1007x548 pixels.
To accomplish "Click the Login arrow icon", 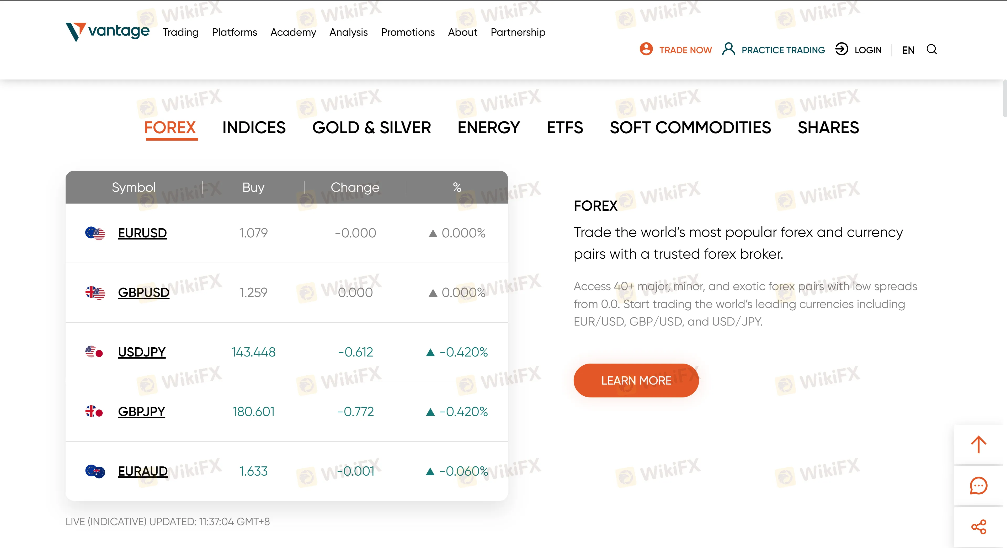I will (841, 49).
